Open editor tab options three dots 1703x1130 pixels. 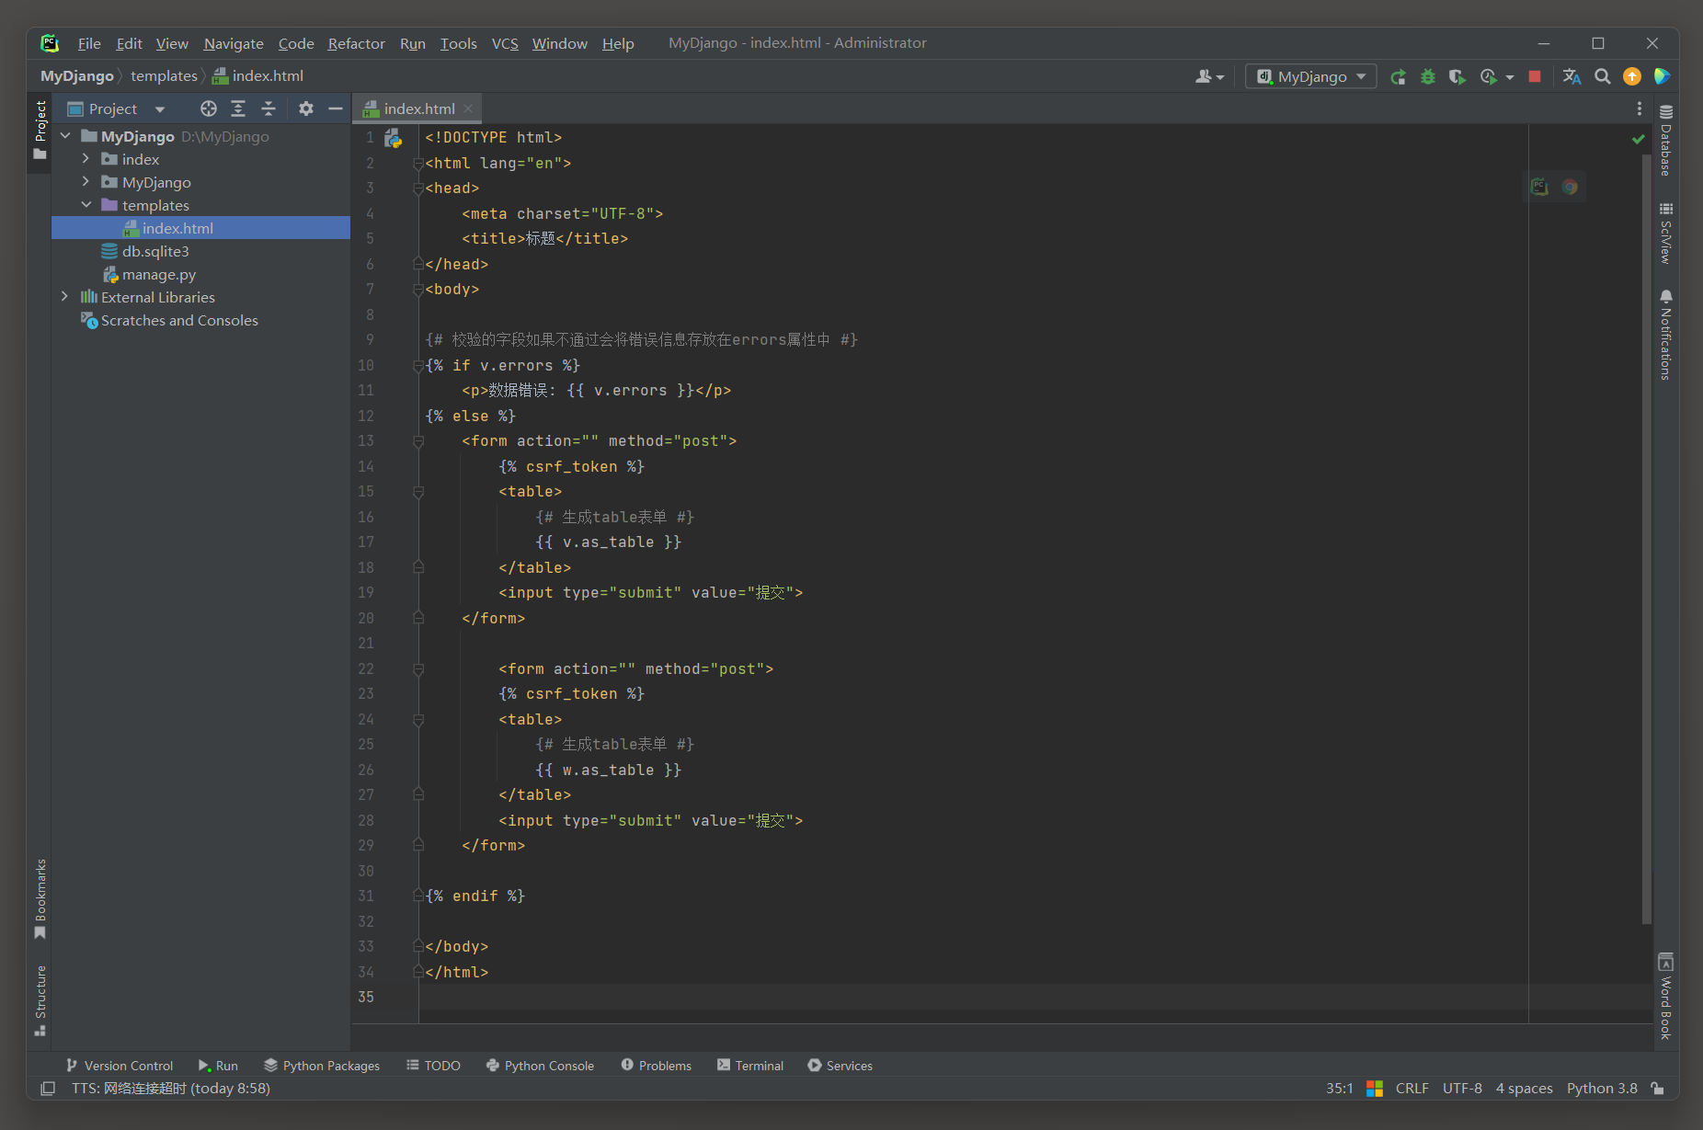[1640, 109]
